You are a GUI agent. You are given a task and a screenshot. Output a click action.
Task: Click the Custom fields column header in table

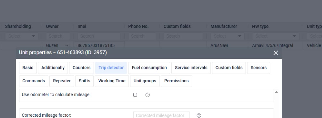point(177,27)
